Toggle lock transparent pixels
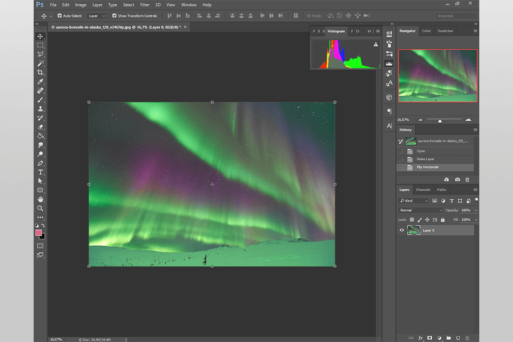Viewport: 513px width, 342px height. [412, 220]
